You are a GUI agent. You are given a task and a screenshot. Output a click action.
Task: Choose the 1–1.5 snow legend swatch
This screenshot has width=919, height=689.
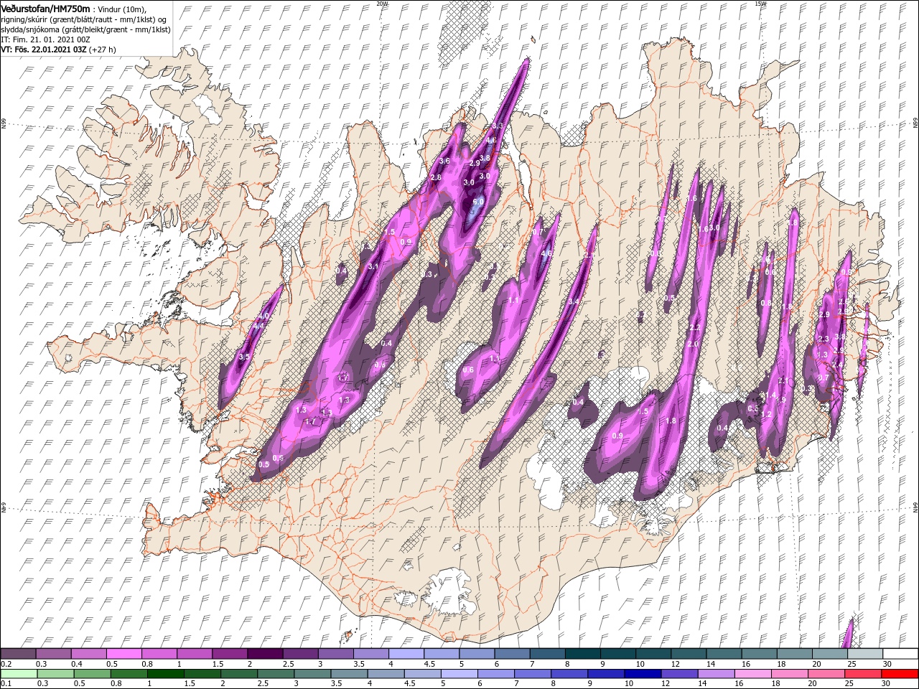click(x=194, y=654)
